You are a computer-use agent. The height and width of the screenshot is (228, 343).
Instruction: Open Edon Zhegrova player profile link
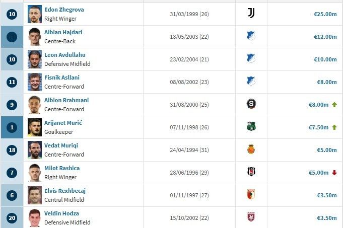pos(64,10)
